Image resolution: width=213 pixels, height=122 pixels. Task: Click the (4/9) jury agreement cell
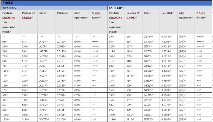(x=186, y=81)
